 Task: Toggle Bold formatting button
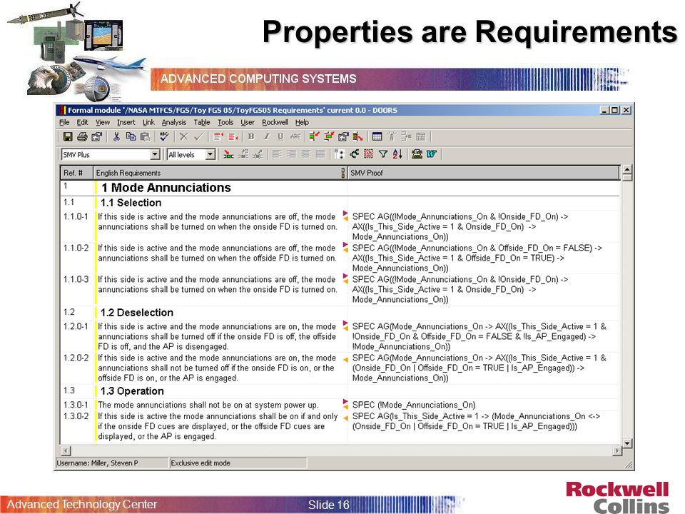coord(251,137)
